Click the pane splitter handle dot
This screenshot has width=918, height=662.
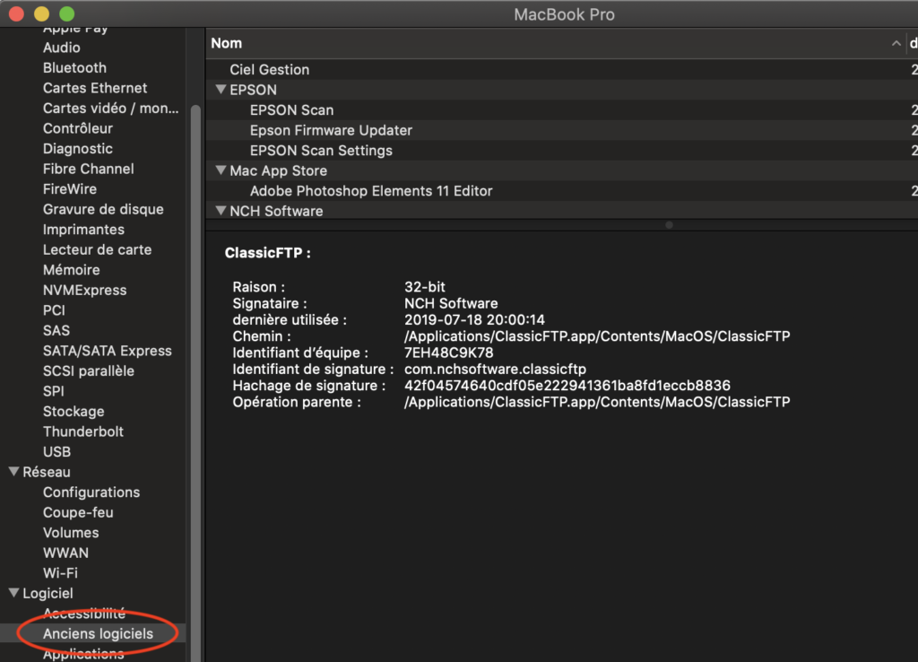[669, 225]
